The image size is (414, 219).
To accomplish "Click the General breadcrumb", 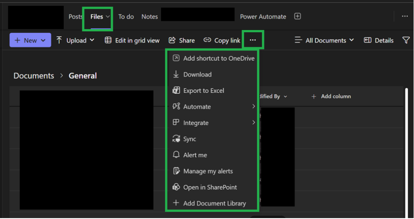I will click(x=83, y=76).
